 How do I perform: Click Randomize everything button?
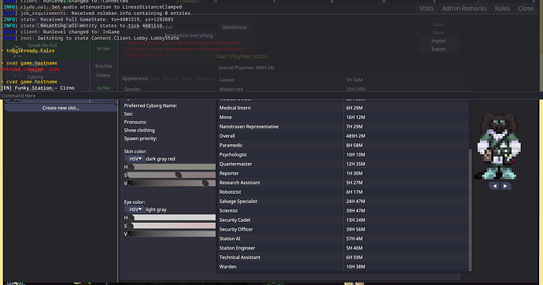coord(189,35)
